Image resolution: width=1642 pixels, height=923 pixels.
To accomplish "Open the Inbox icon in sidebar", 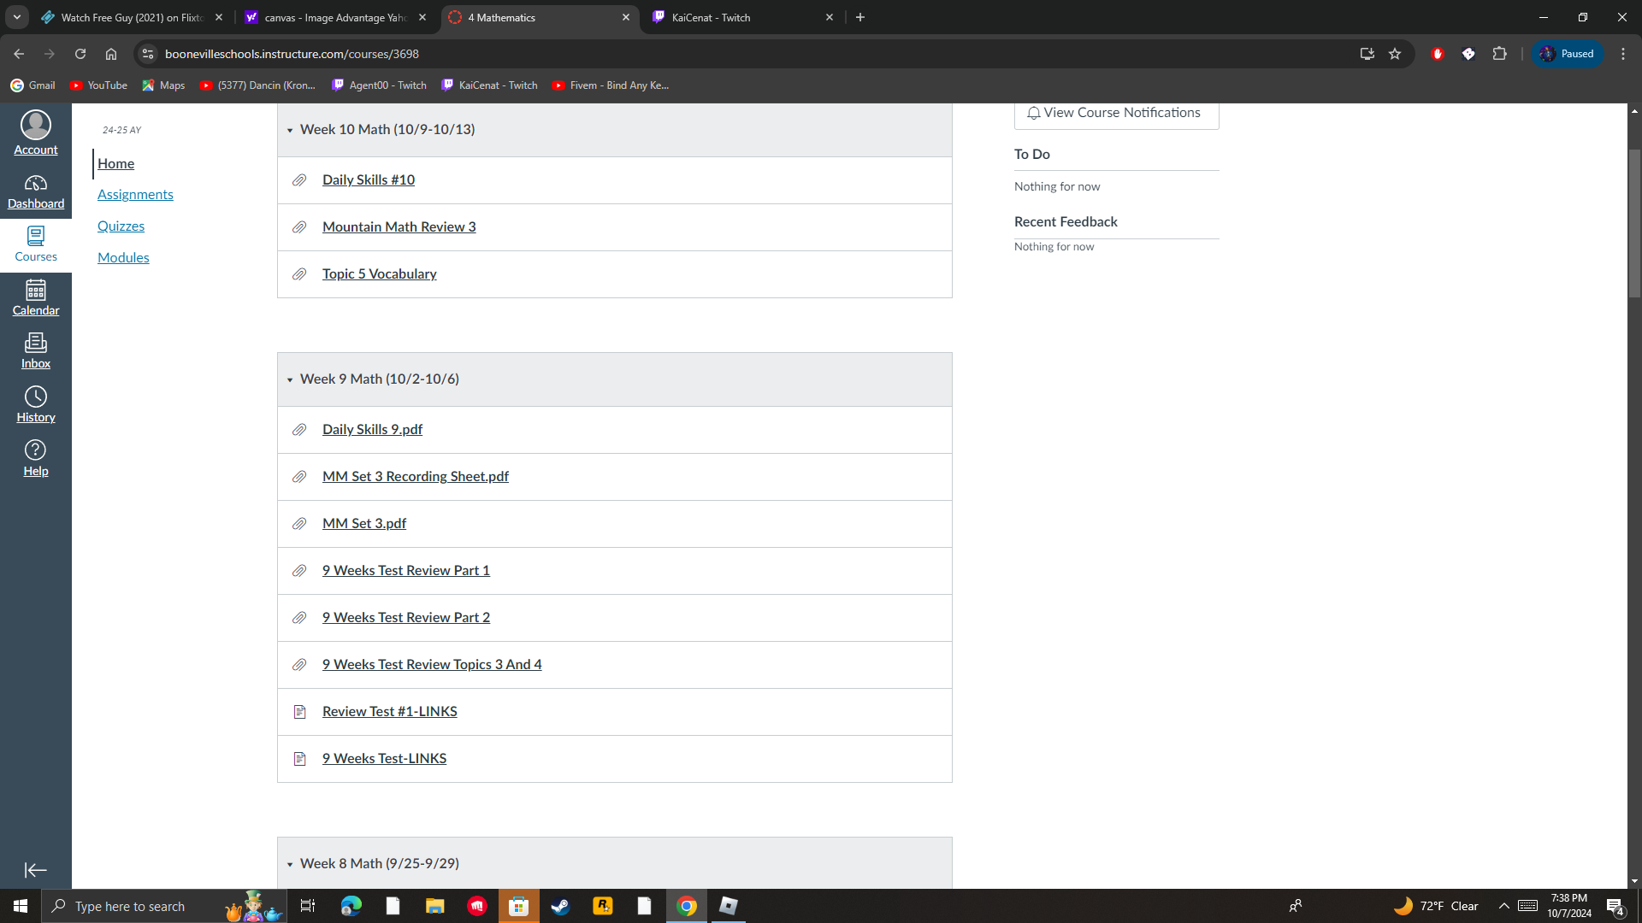I will tap(35, 344).
